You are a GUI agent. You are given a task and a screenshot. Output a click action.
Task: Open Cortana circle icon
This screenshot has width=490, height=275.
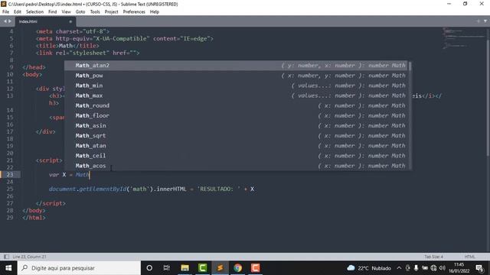pos(149,268)
